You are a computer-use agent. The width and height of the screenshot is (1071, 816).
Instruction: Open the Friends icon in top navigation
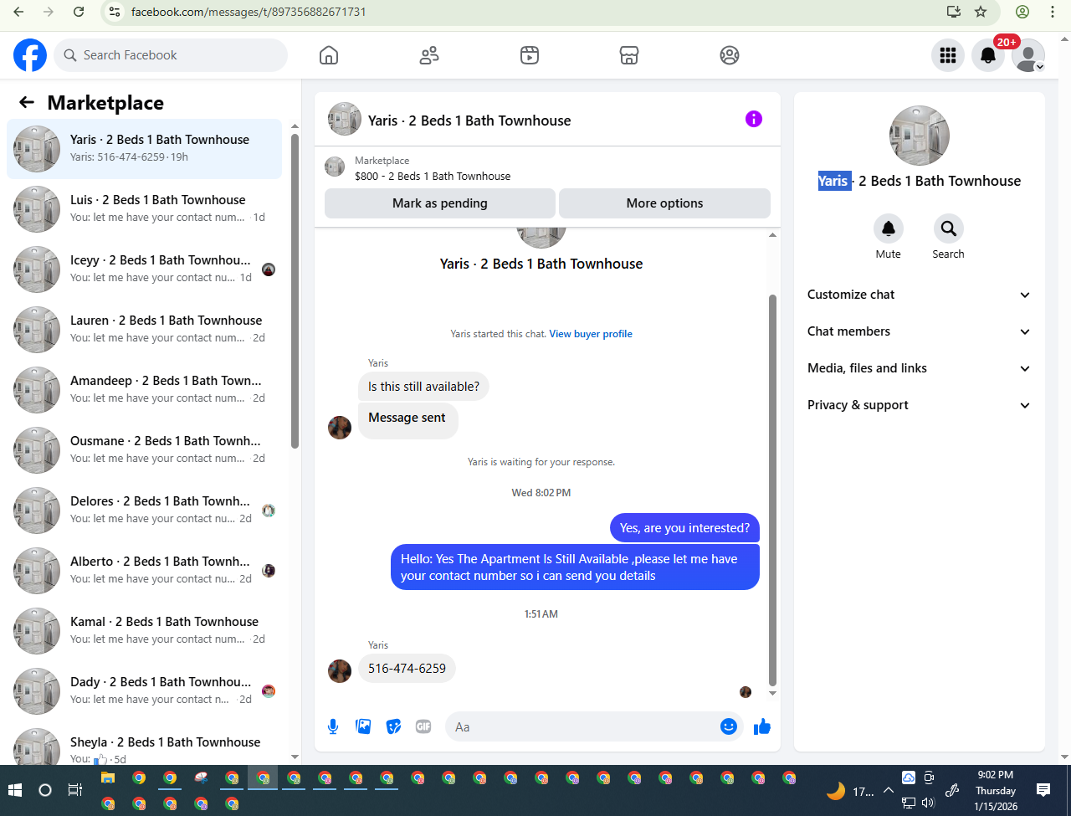[x=429, y=55]
